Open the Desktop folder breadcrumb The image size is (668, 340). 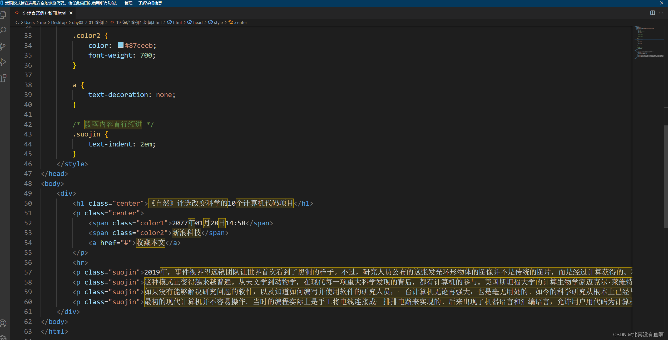pyautogui.click(x=59, y=23)
